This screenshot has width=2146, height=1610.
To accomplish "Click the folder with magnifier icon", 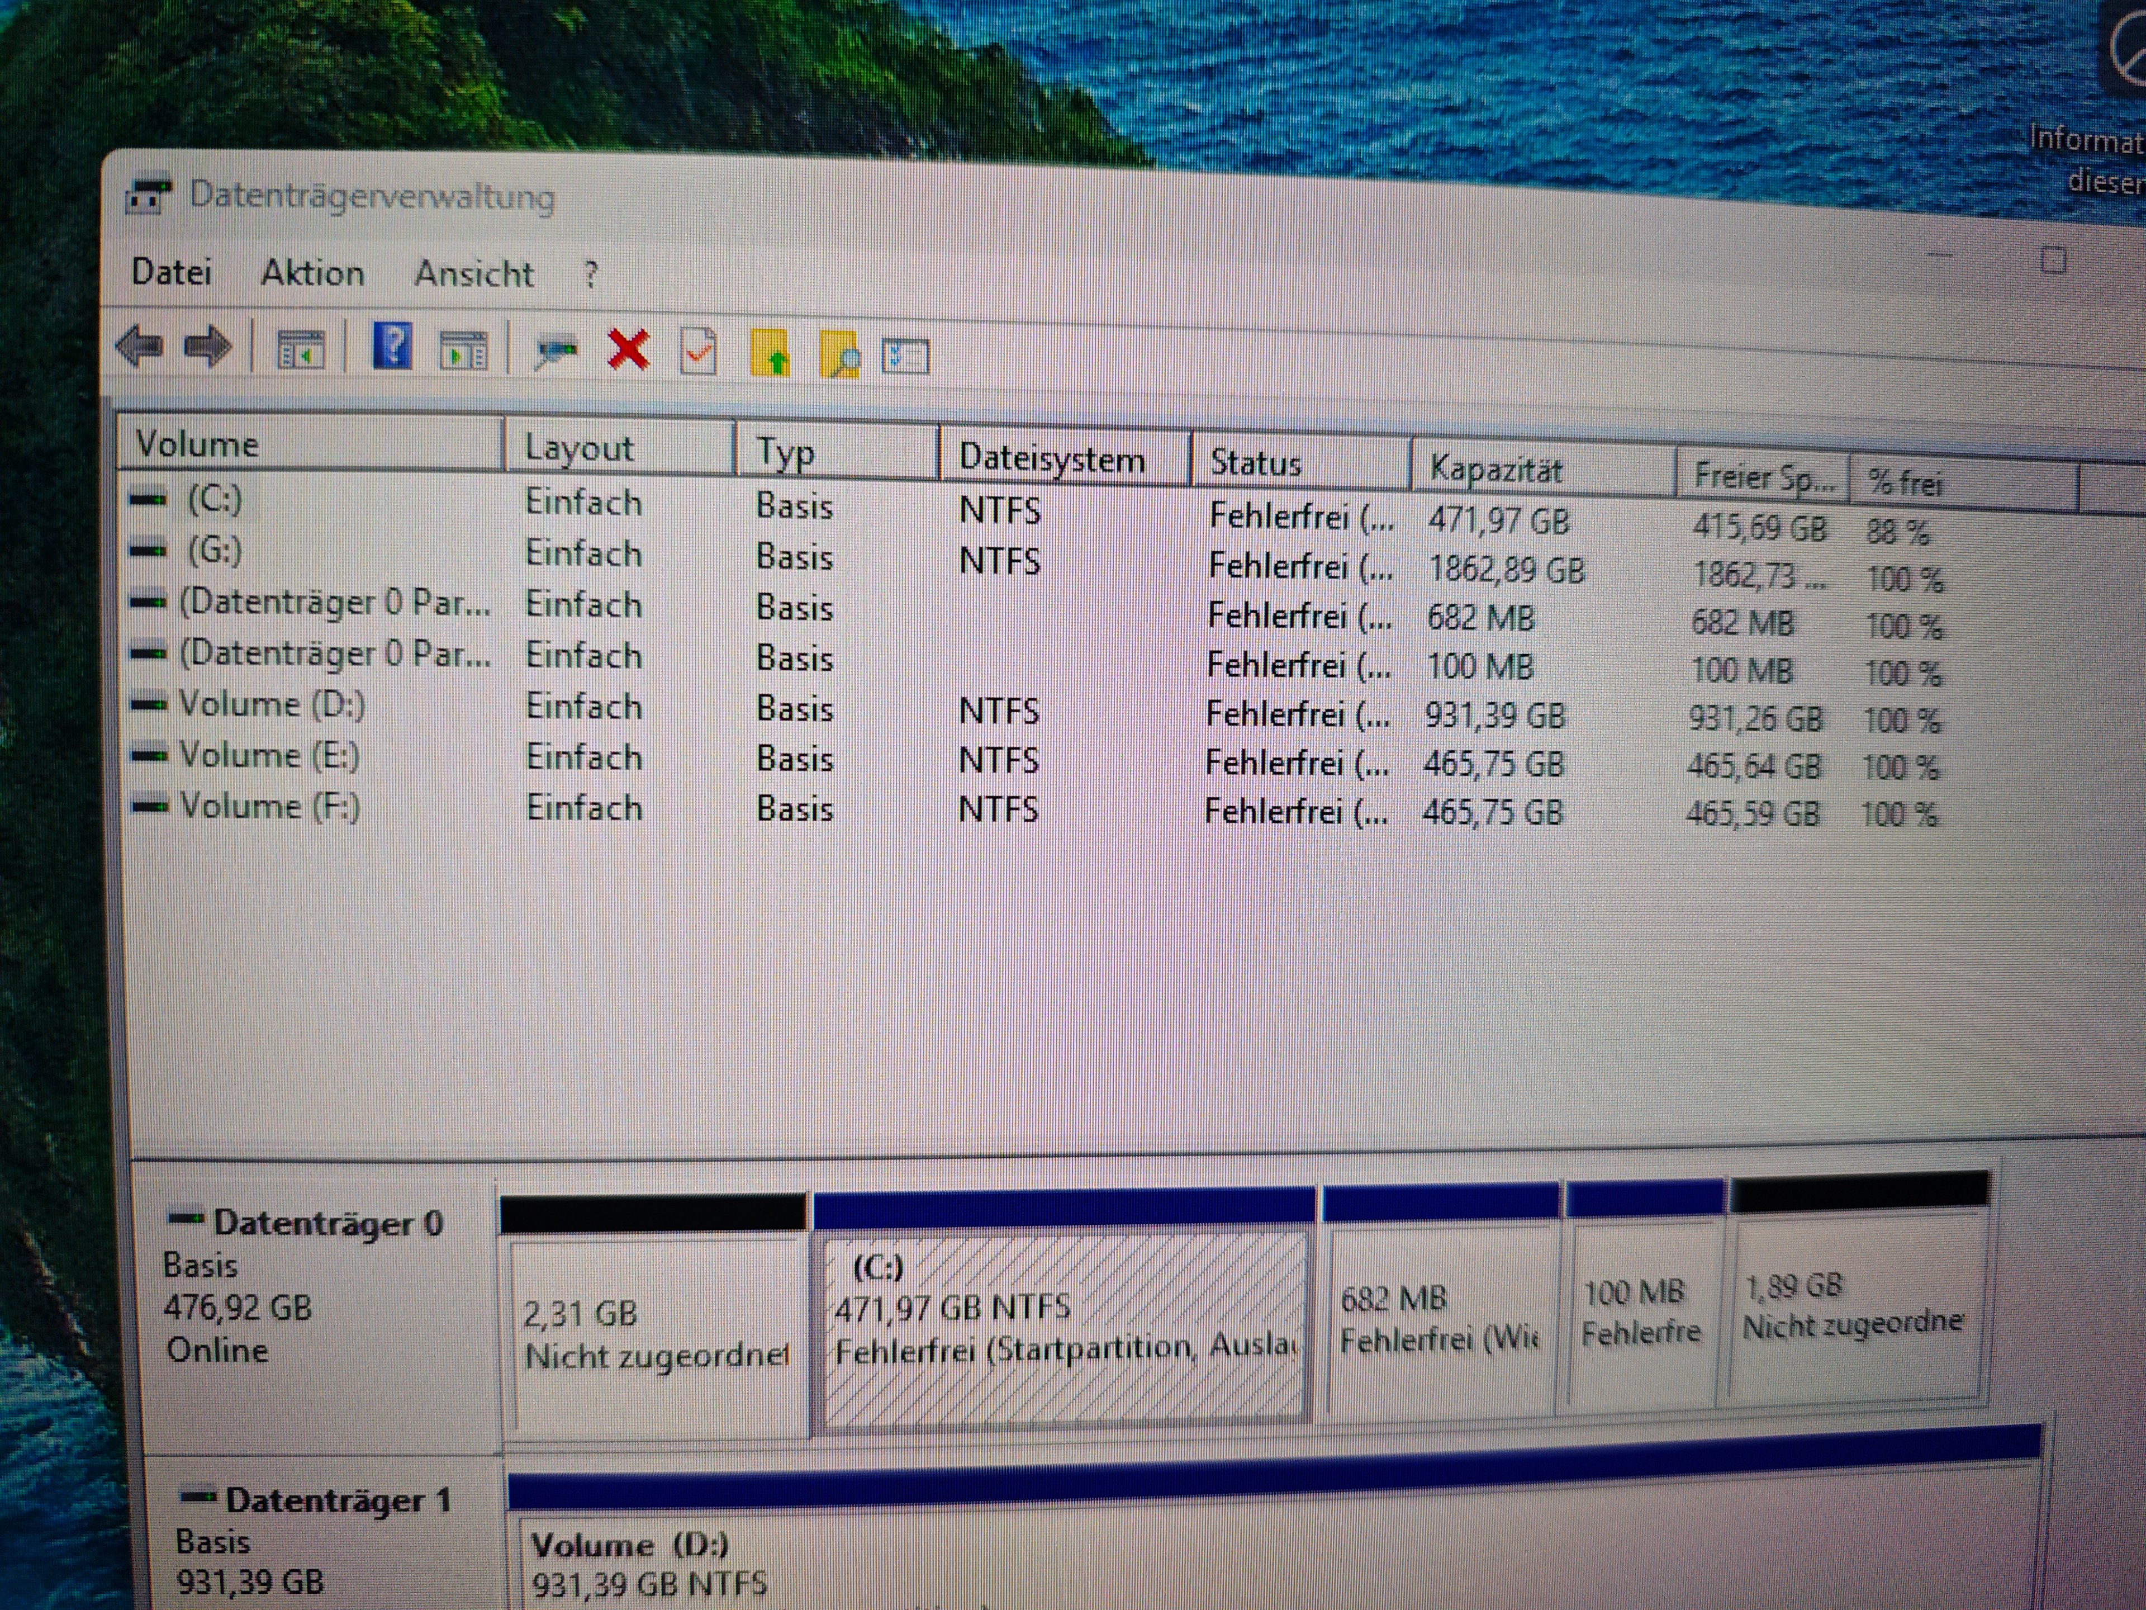I will (839, 354).
